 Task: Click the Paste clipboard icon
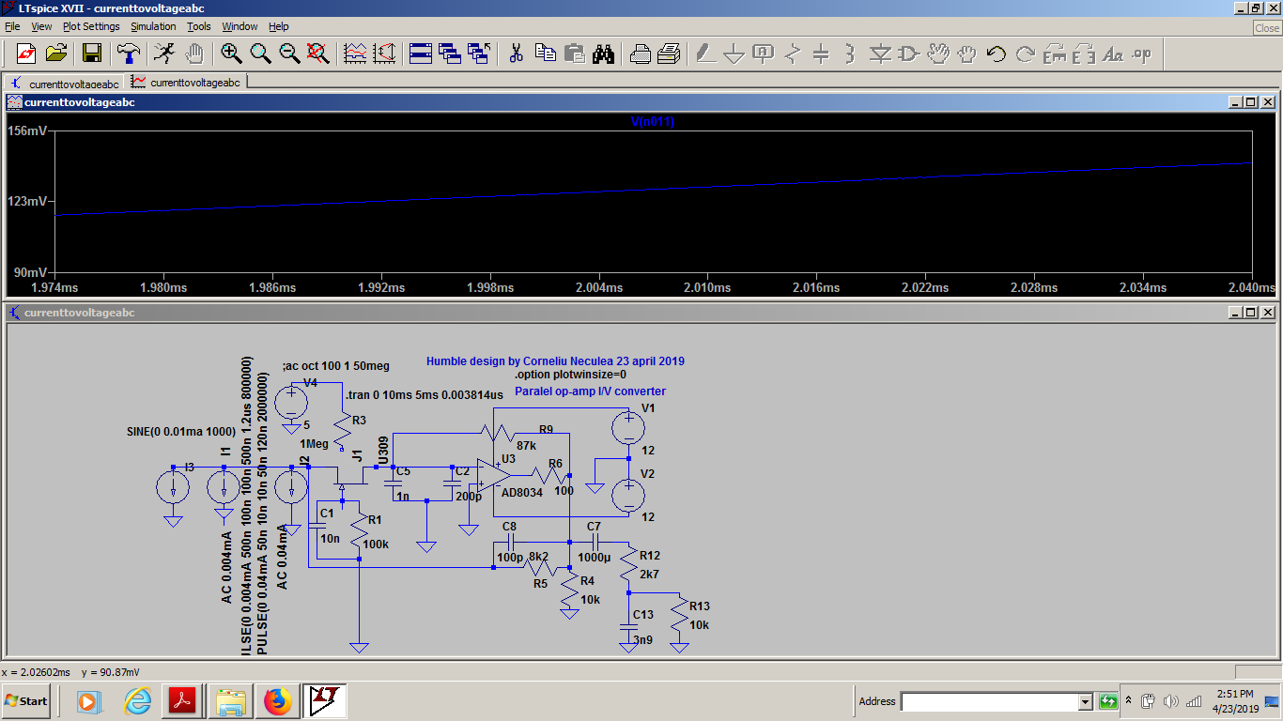click(x=574, y=53)
